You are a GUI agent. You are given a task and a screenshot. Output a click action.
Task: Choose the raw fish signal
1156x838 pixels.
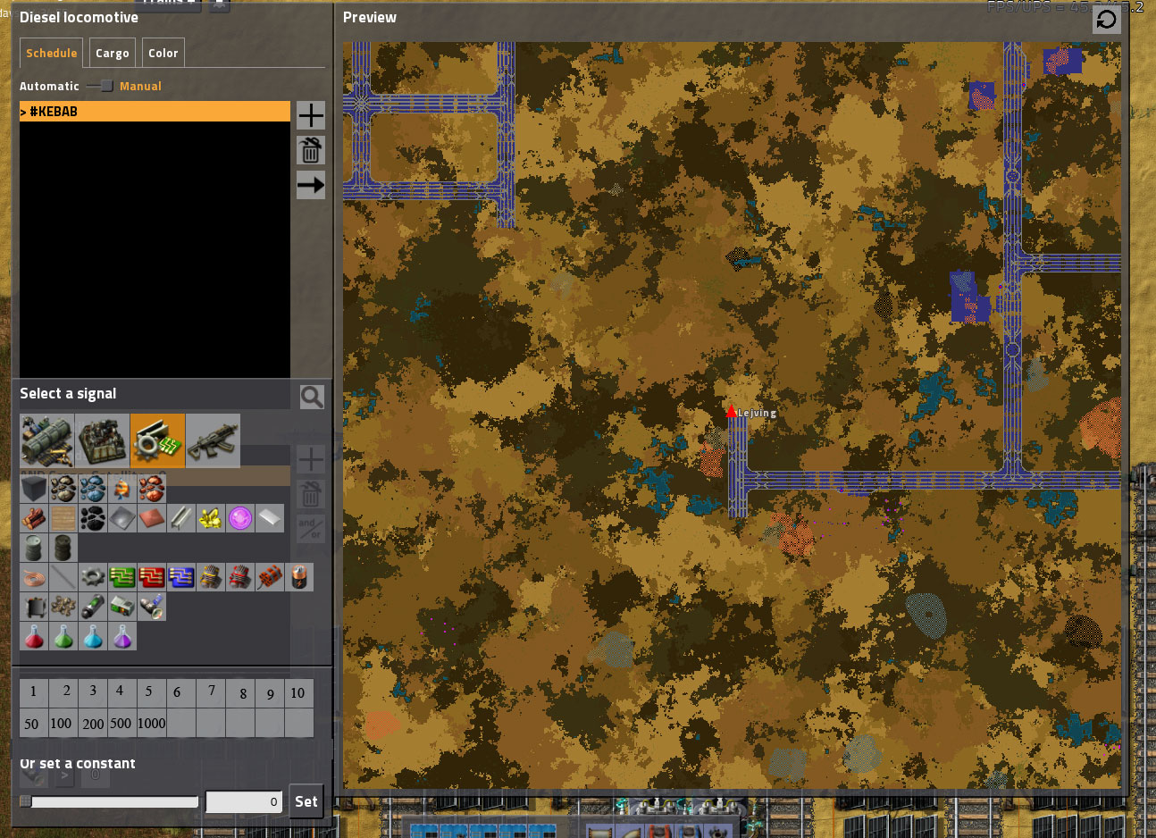click(x=122, y=489)
